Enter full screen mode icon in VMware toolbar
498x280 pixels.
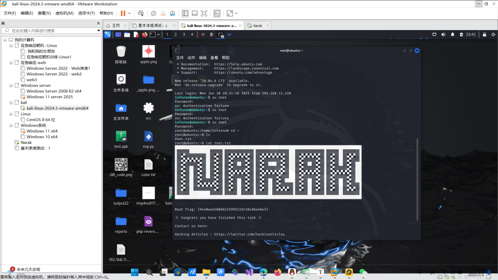tap(204, 13)
